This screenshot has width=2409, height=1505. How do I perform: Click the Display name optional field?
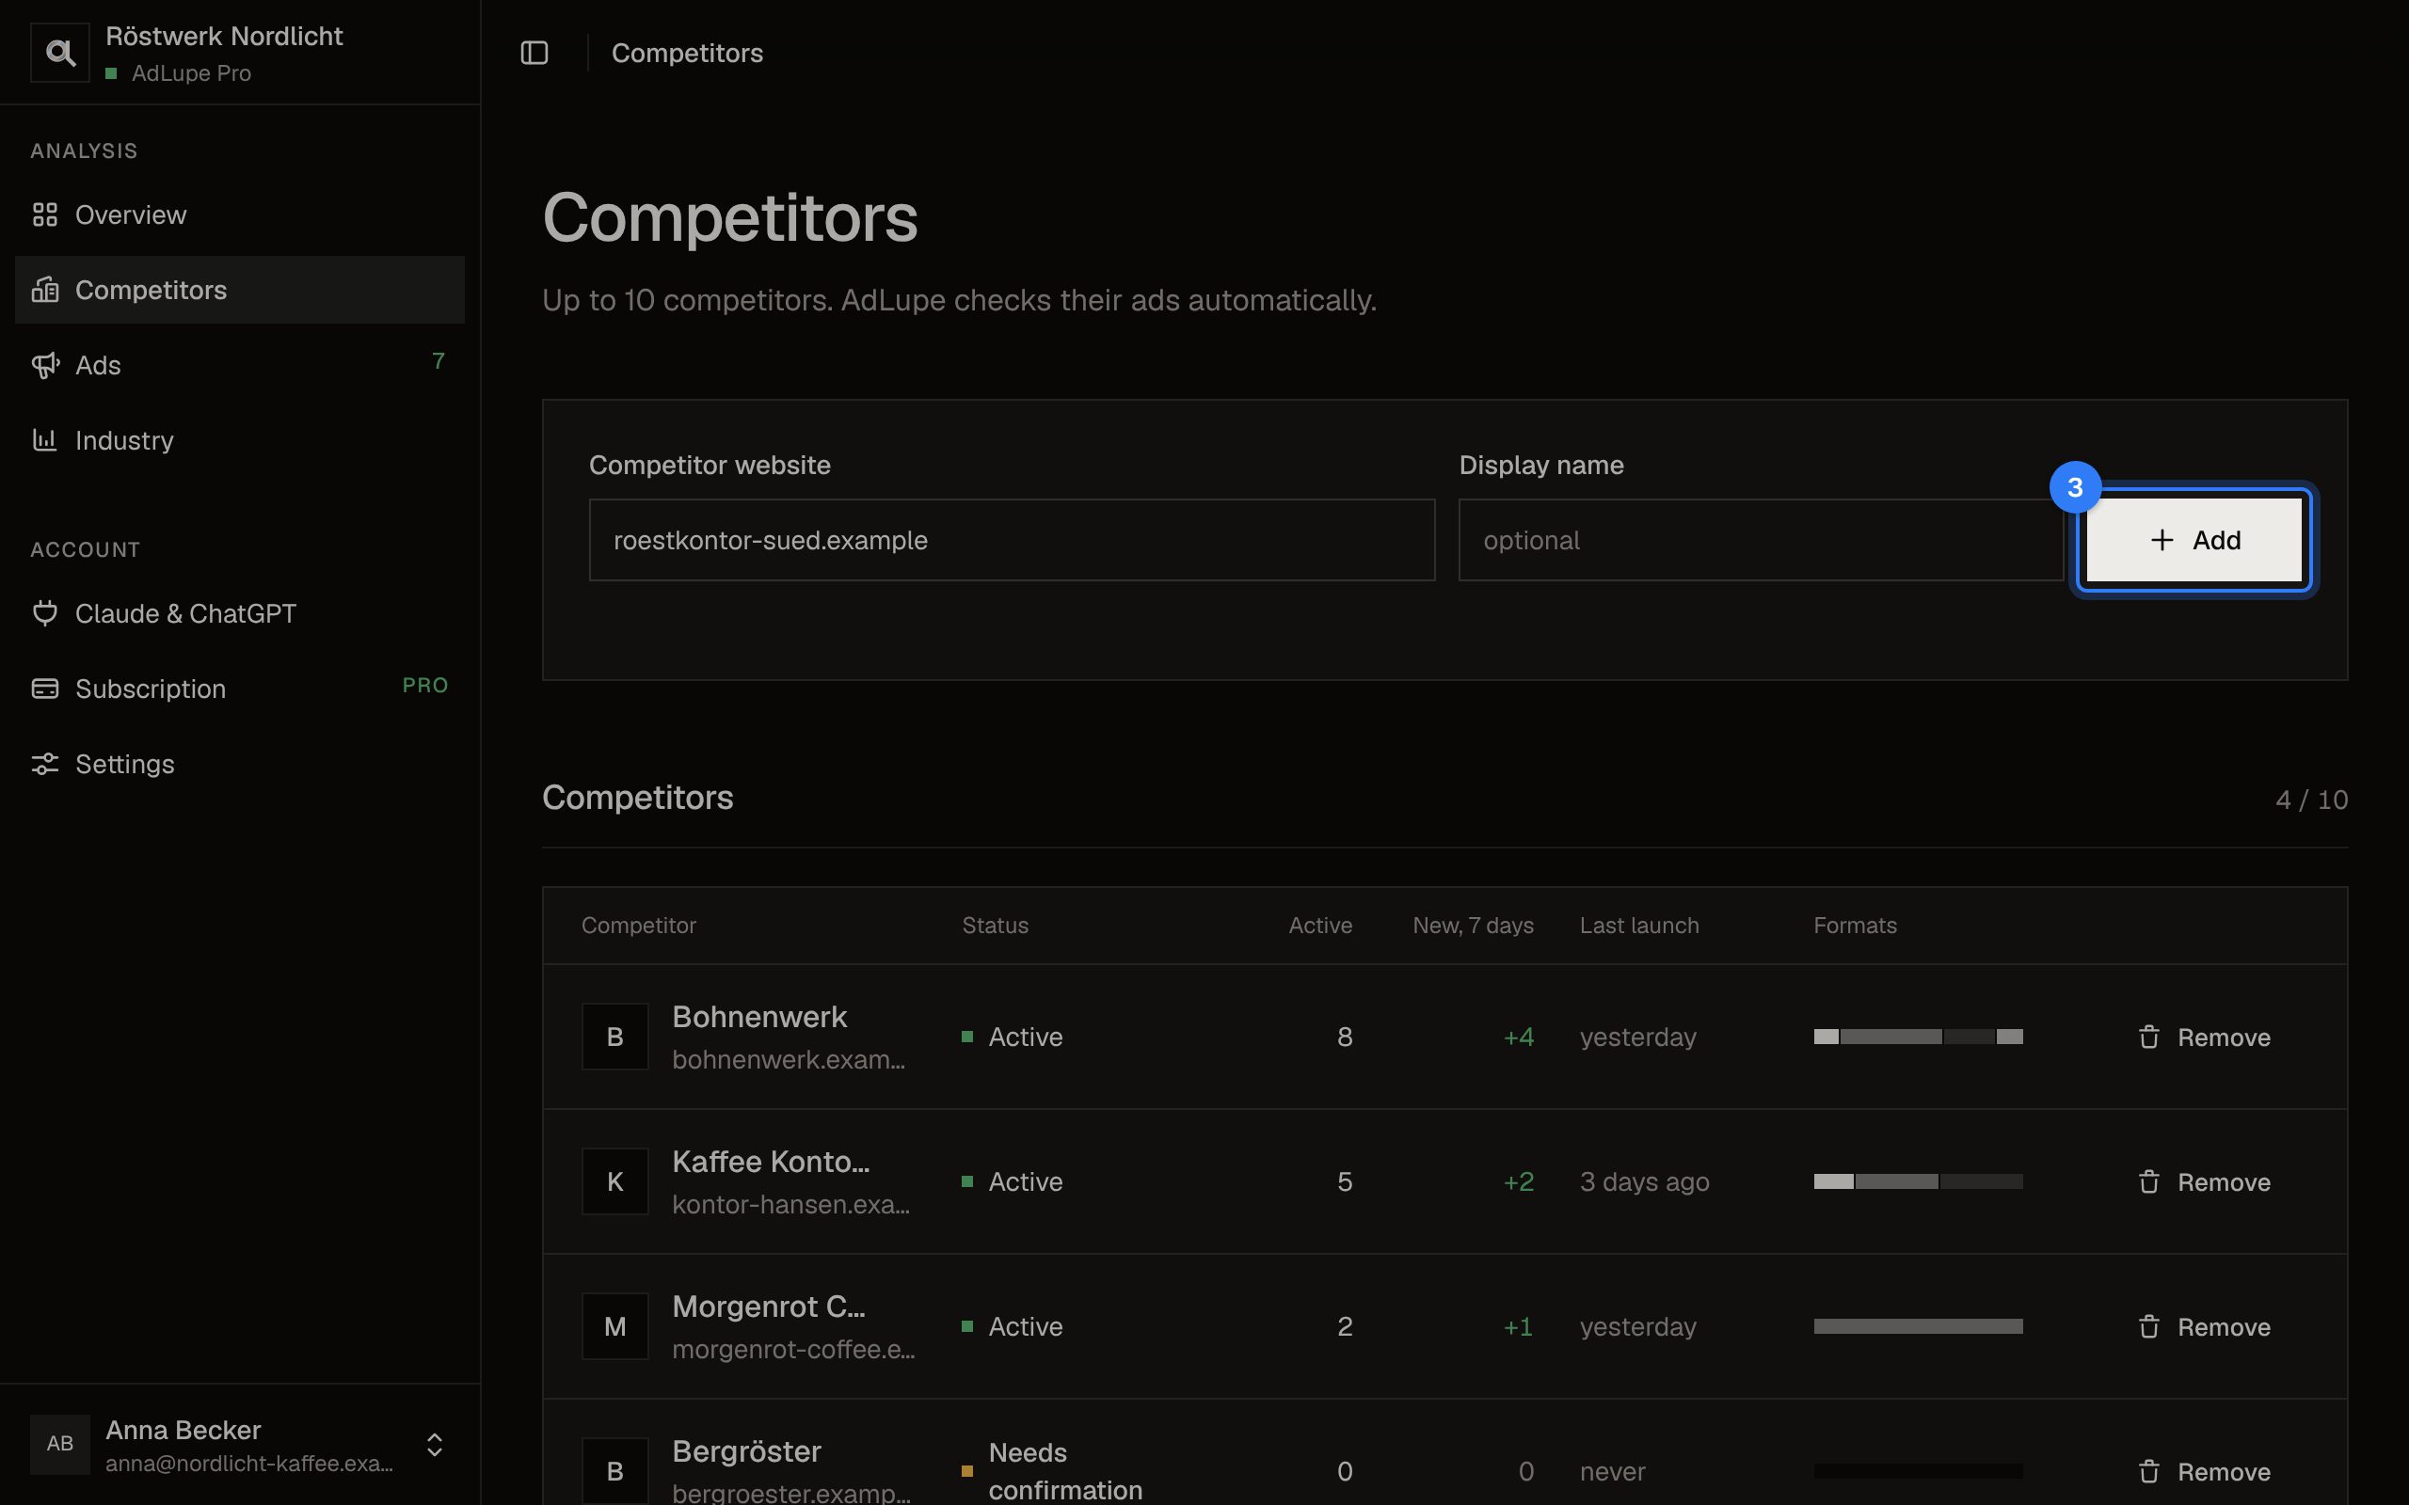(1760, 541)
